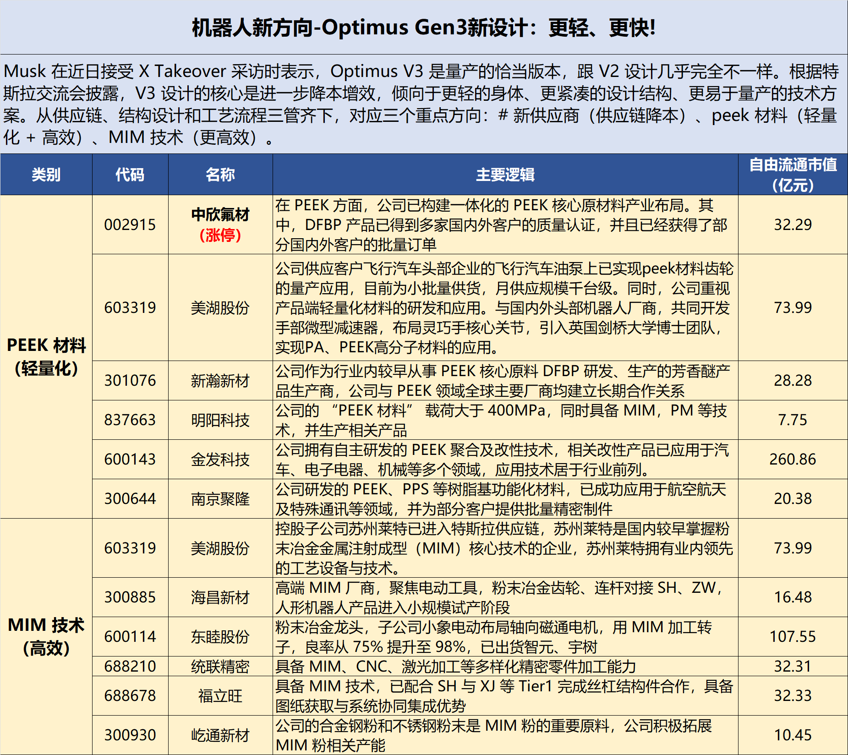Select the 名称 column header
Viewport: 848px width, 755px height.
220,175
